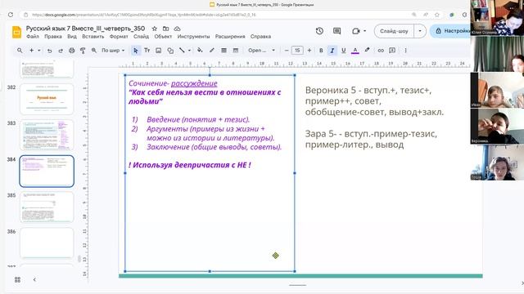Insert an image
Image resolution: width=524 pixels, height=294 pixels.
(158, 51)
